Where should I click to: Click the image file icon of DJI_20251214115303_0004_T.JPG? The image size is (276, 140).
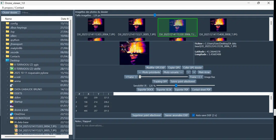point(16,126)
